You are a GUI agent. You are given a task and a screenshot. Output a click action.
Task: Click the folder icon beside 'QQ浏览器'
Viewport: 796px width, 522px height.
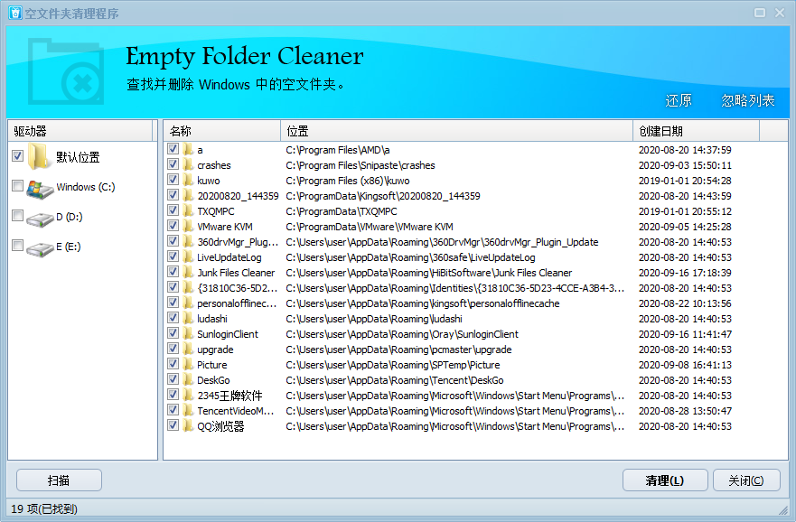189,426
